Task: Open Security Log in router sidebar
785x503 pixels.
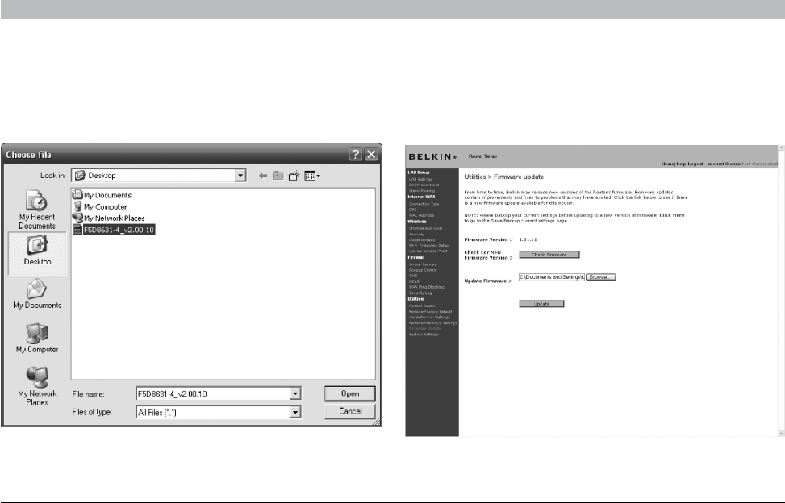Action: [420, 293]
